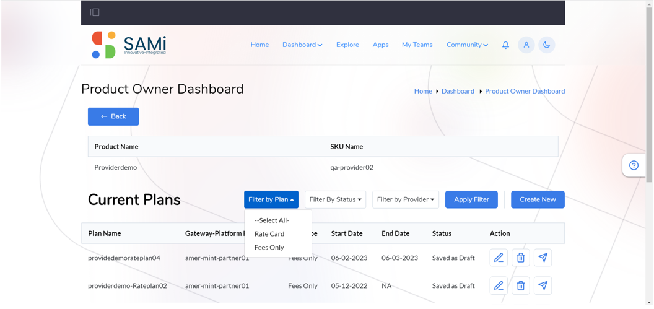Expand the Dashboard nav menu
654x309 pixels.
tap(302, 45)
